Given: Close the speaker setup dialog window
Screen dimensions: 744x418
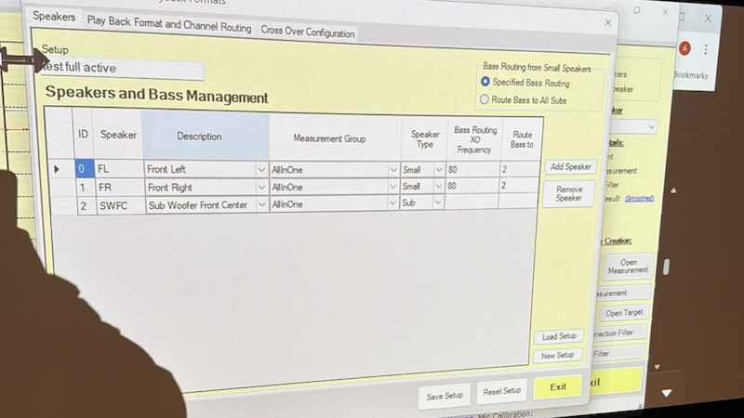Looking at the screenshot, I should coord(608,22).
